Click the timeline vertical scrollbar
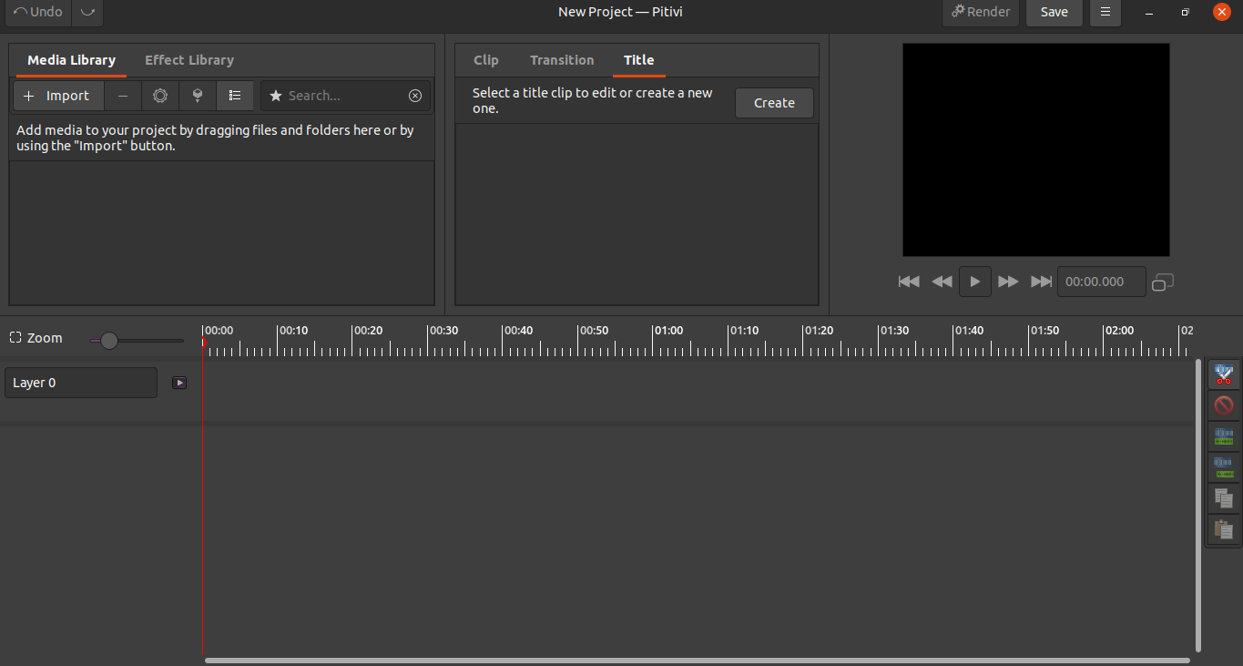 [x=1197, y=506]
